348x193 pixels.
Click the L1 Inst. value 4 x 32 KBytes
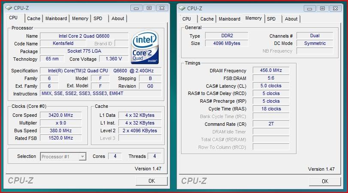coord(140,123)
